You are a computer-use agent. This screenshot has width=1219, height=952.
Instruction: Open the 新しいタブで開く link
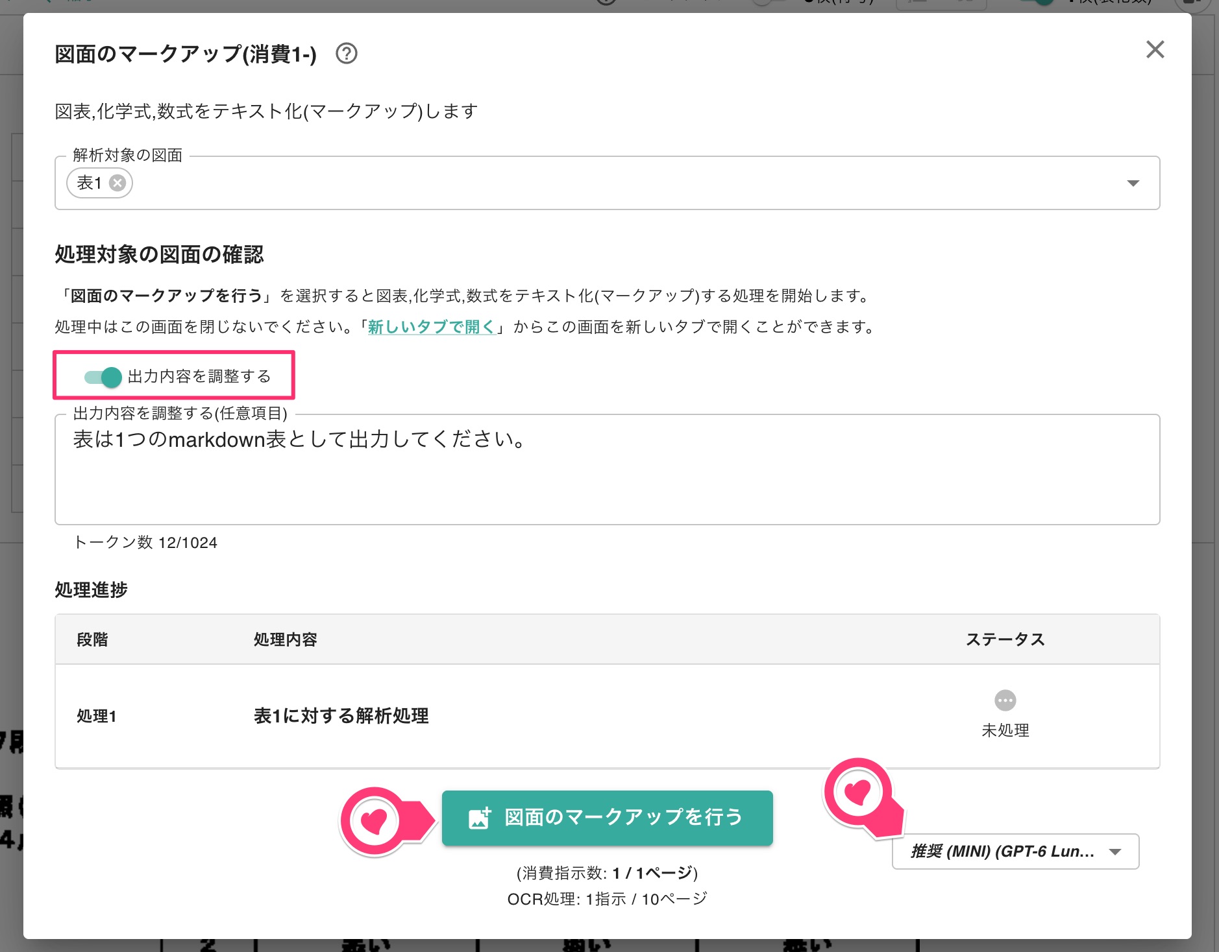click(432, 327)
